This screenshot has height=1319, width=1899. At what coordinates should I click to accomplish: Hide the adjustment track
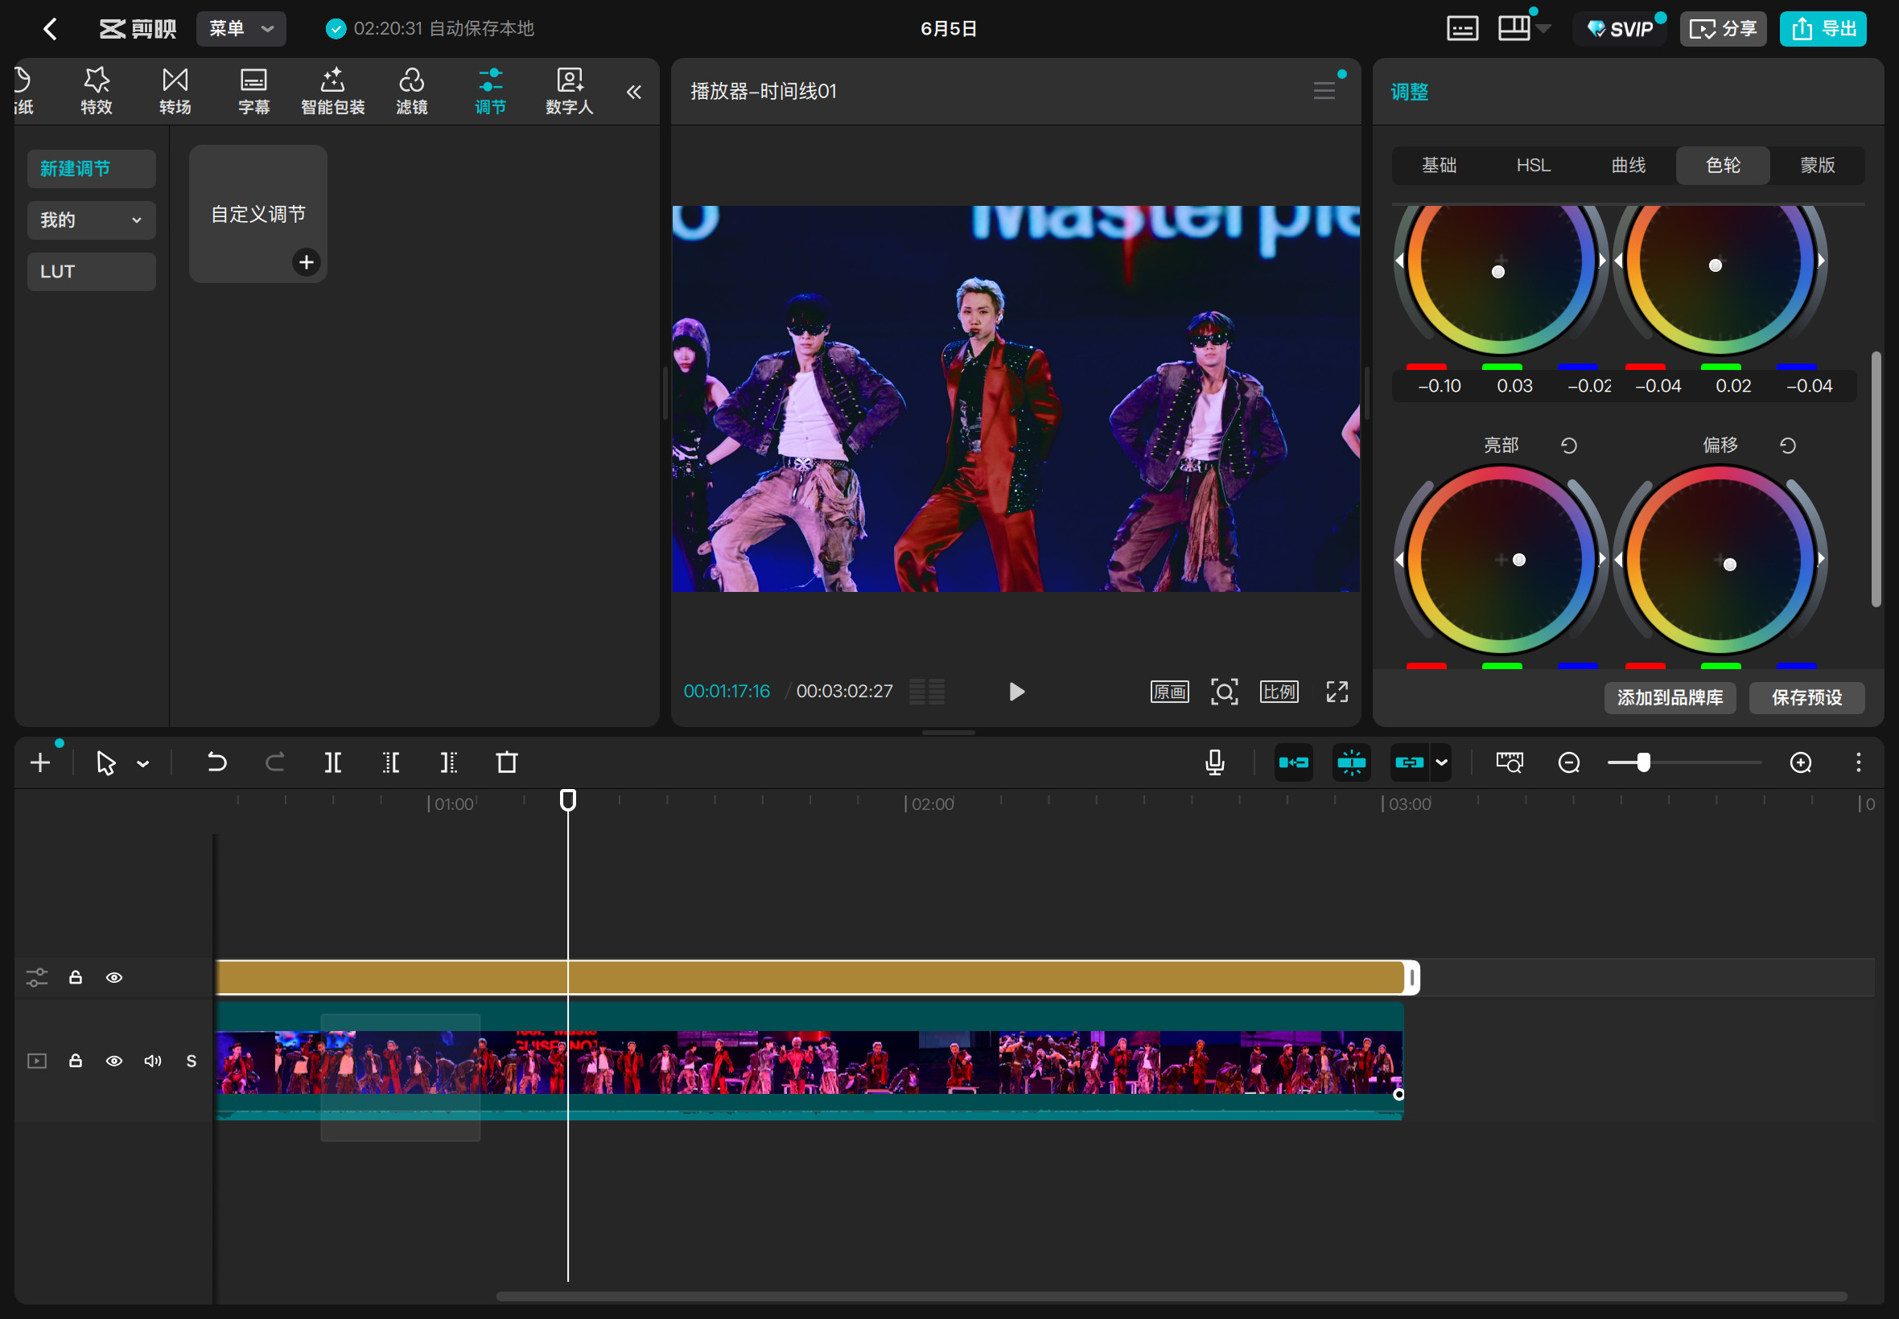[x=114, y=978]
